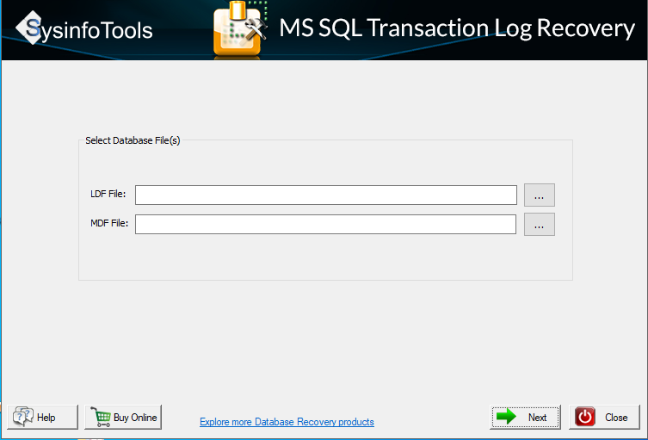The height and width of the screenshot is (440, 648).
Task: Click the green arrow icon on Next
Action: (x=507, y=417)
